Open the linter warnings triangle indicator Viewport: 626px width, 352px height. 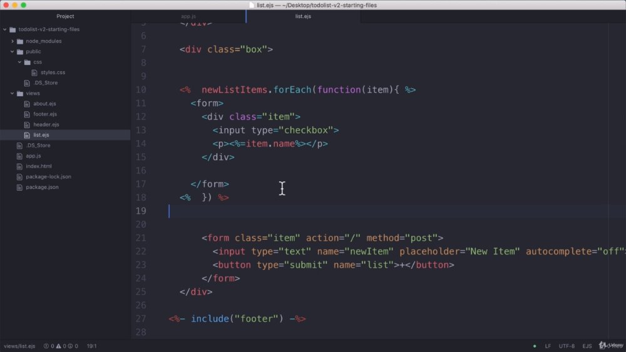point(61,346)
